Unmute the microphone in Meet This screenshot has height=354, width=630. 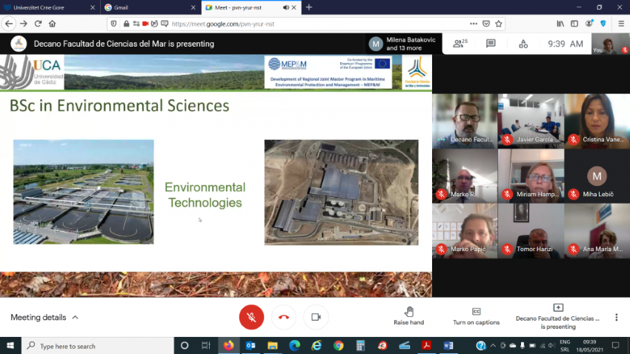coord(251,317)
